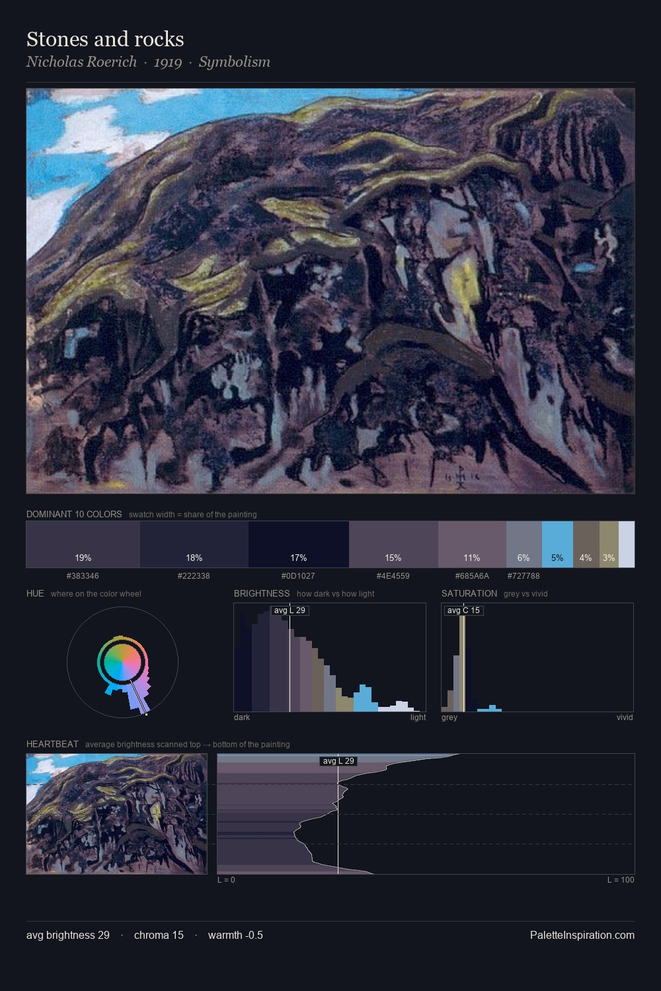Select the pale lavender last swatch
The width and height of the screenshot is (661, 991).
point(627,544)
